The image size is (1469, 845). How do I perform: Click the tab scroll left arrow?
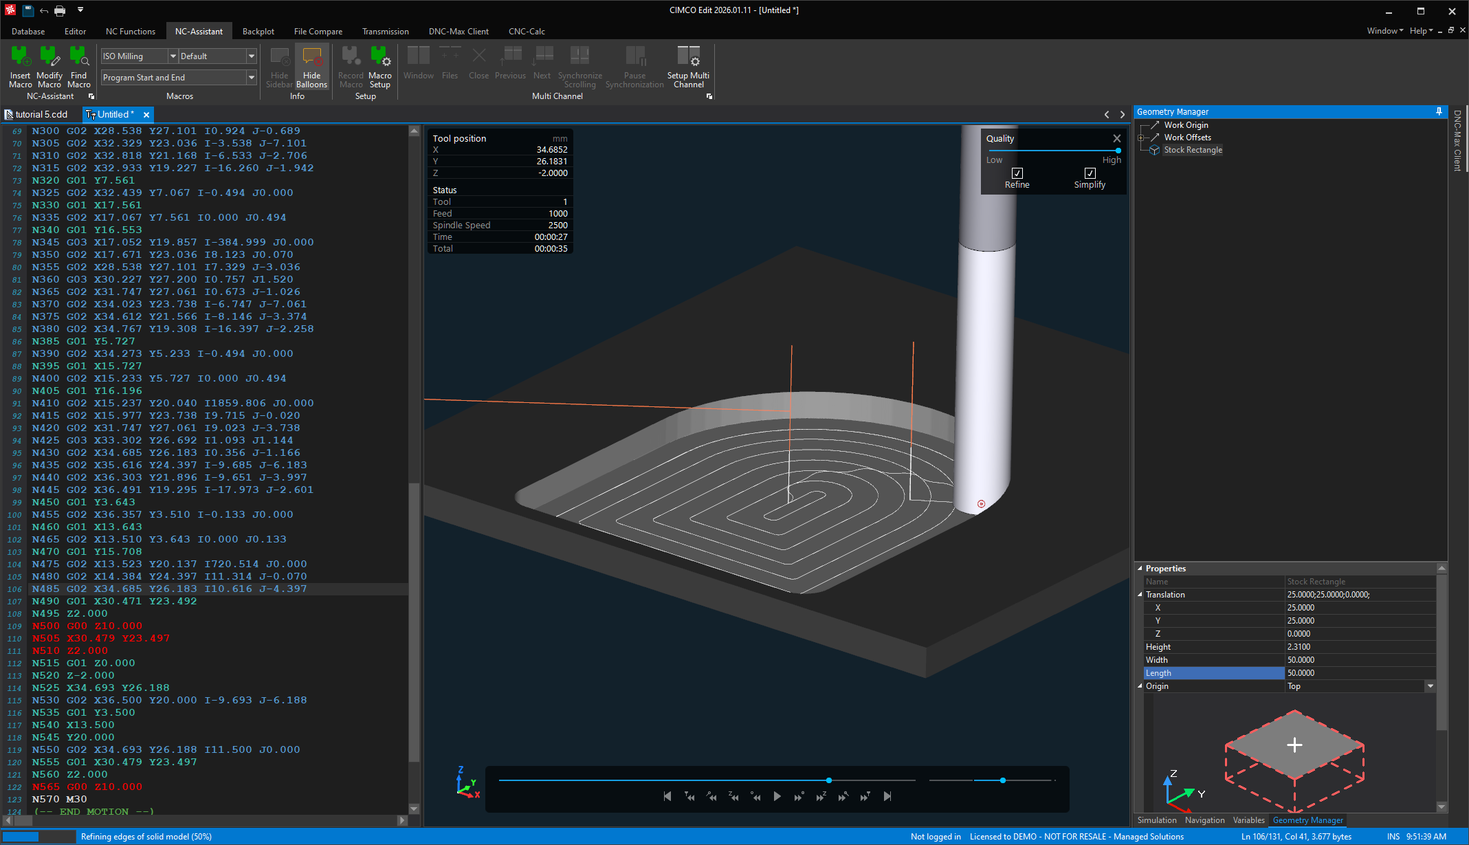[x=1107, y=115]
